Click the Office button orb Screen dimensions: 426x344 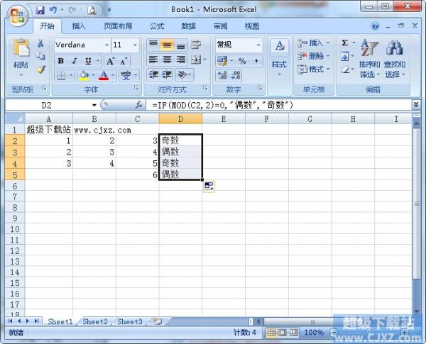(x=17, y=16)
